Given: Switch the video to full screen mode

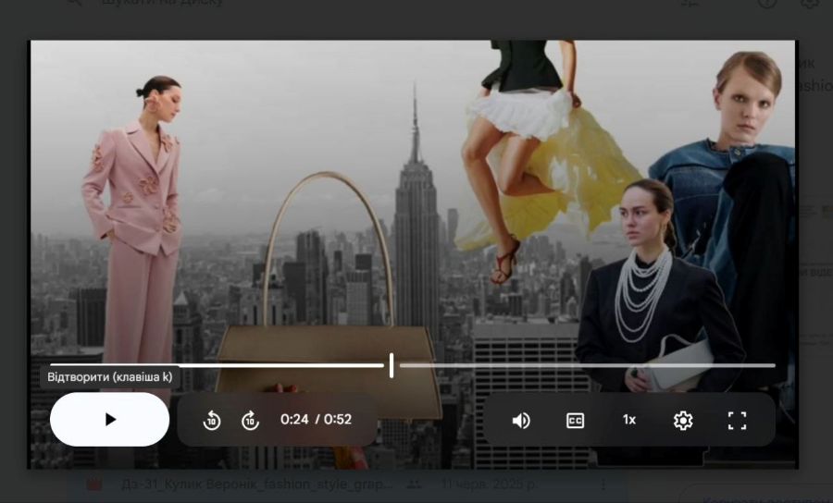Looking at the screenshot, I should point(737,420).
